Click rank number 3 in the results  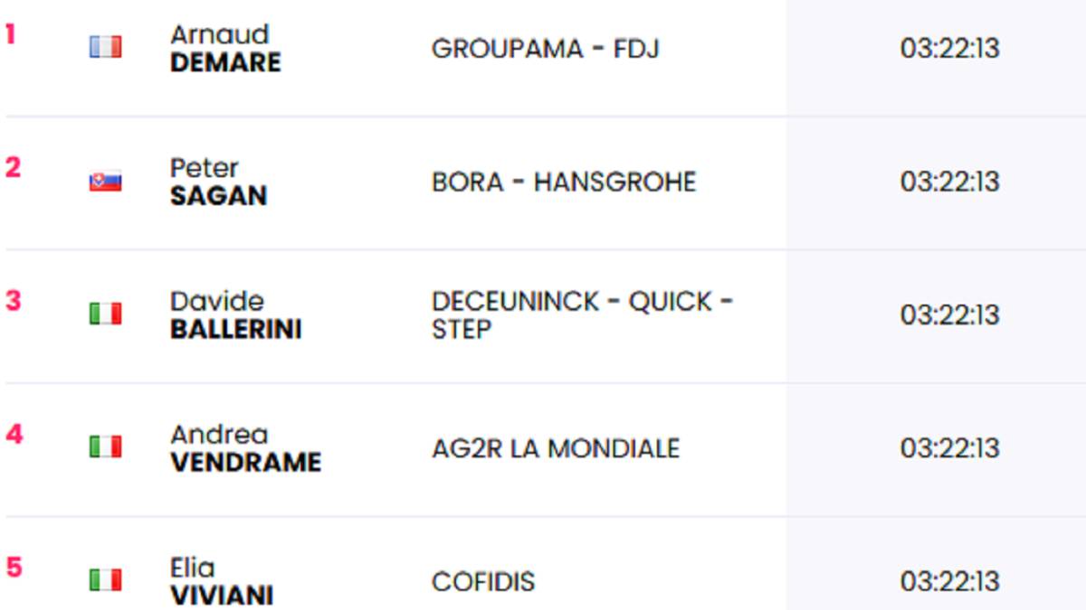[13, 301]
